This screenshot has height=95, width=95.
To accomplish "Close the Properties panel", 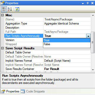I will click(92, 3).
